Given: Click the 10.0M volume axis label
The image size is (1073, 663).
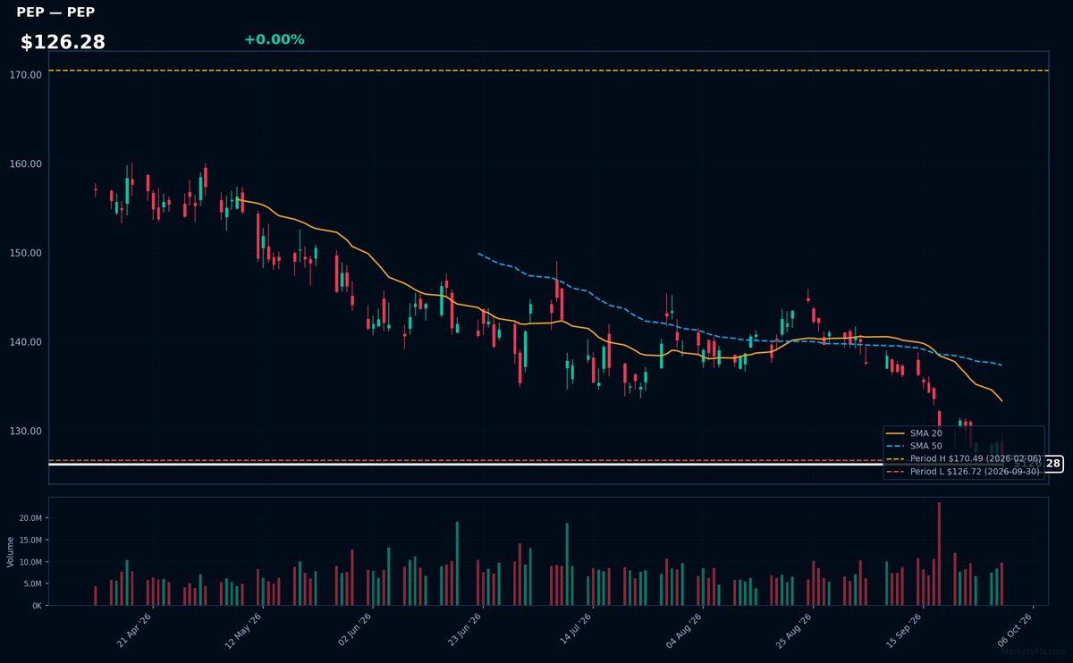Looking at the screenshot, I should (31, 562).
